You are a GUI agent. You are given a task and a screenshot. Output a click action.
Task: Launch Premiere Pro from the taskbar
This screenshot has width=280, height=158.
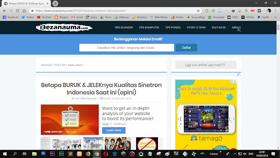52,154
